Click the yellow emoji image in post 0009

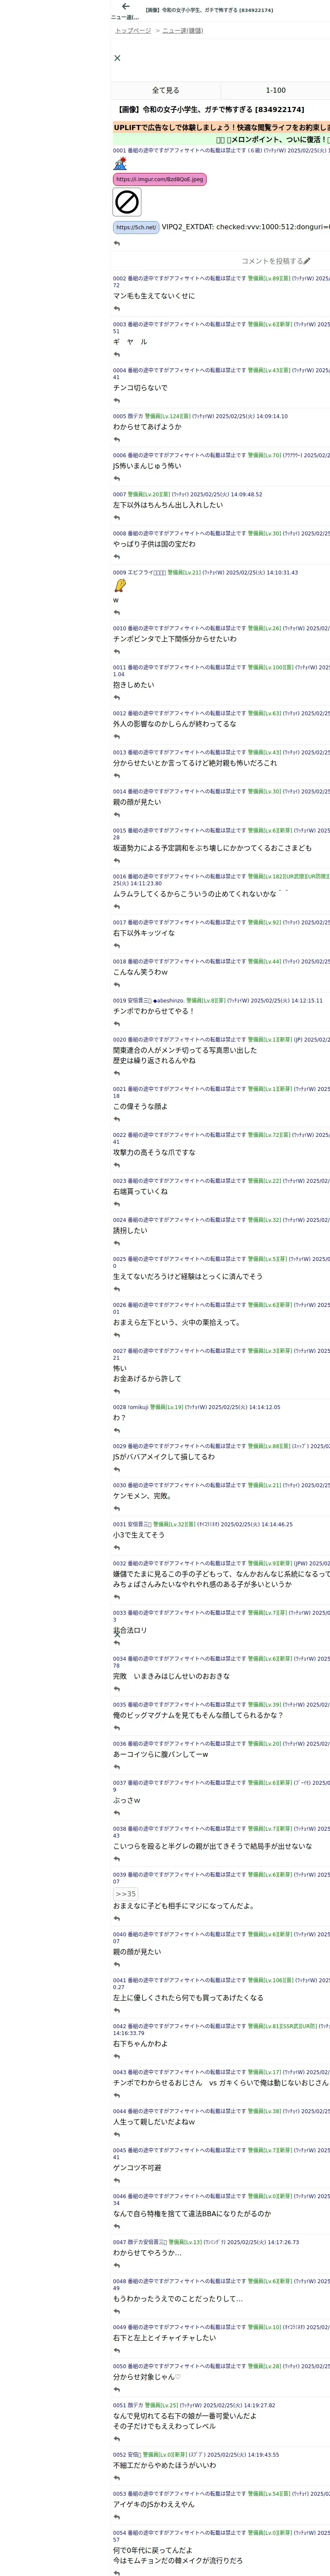120,586
